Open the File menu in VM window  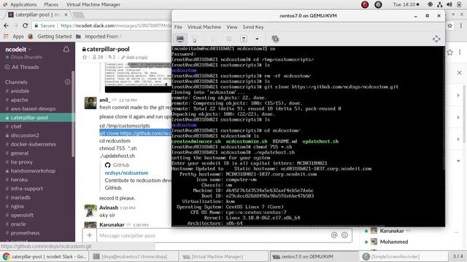click(x=178, y=27)
